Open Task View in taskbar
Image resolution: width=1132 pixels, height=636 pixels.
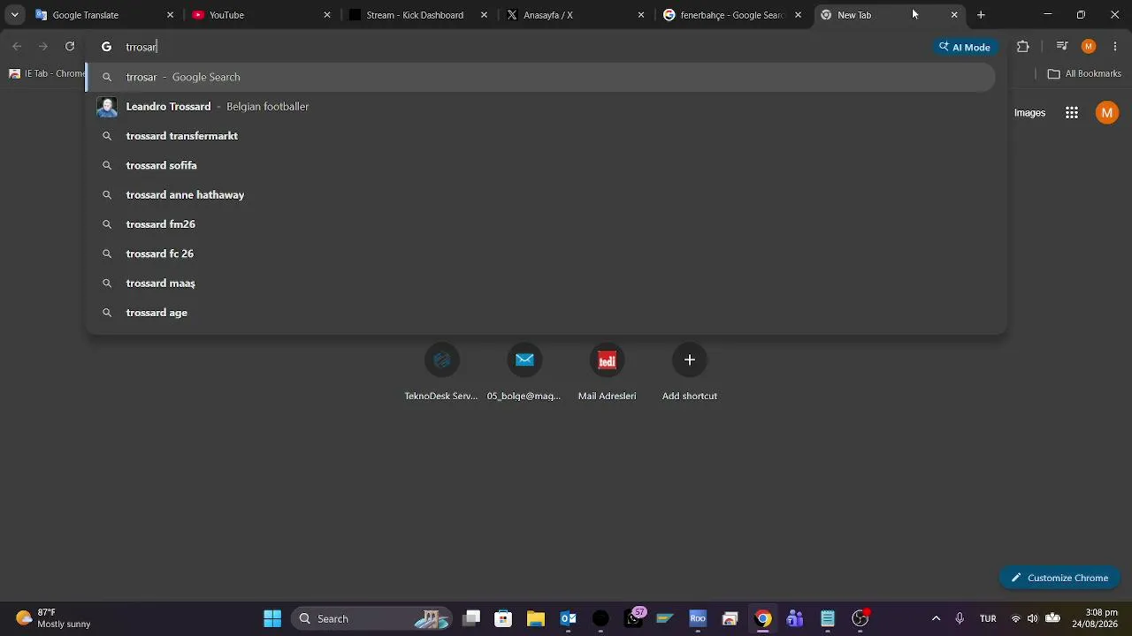[471, 618]
